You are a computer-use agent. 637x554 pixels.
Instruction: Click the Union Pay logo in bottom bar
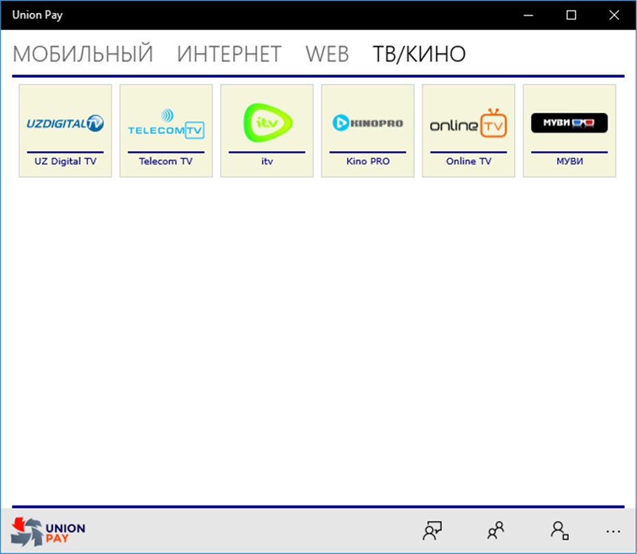pyautogui.click(x=48, y=531)
